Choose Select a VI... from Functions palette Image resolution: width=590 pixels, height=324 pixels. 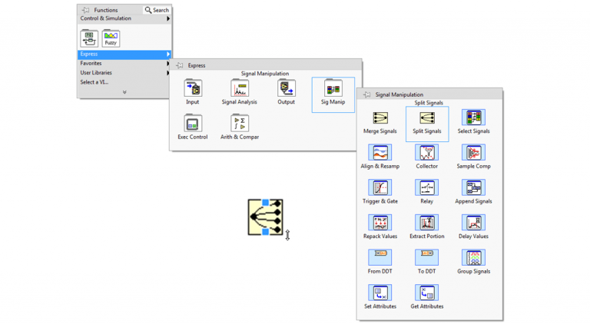pos(94,82)
